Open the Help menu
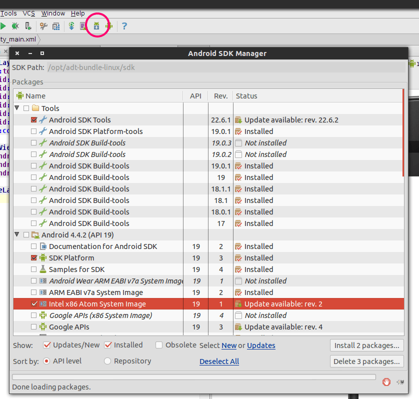 click(x=78, y=13)
